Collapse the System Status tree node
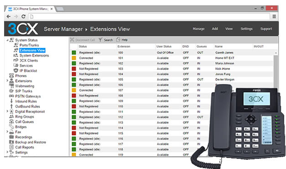The height and width of the screenshot is (169, 286). tap(7, 40)
